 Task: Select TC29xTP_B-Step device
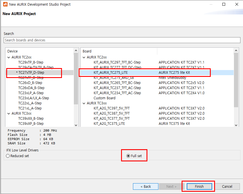(31, 62)
